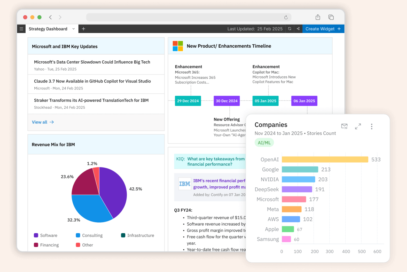Open a new dashboard tab with the plus
The image size is (407, 272).
coord(83,29)
